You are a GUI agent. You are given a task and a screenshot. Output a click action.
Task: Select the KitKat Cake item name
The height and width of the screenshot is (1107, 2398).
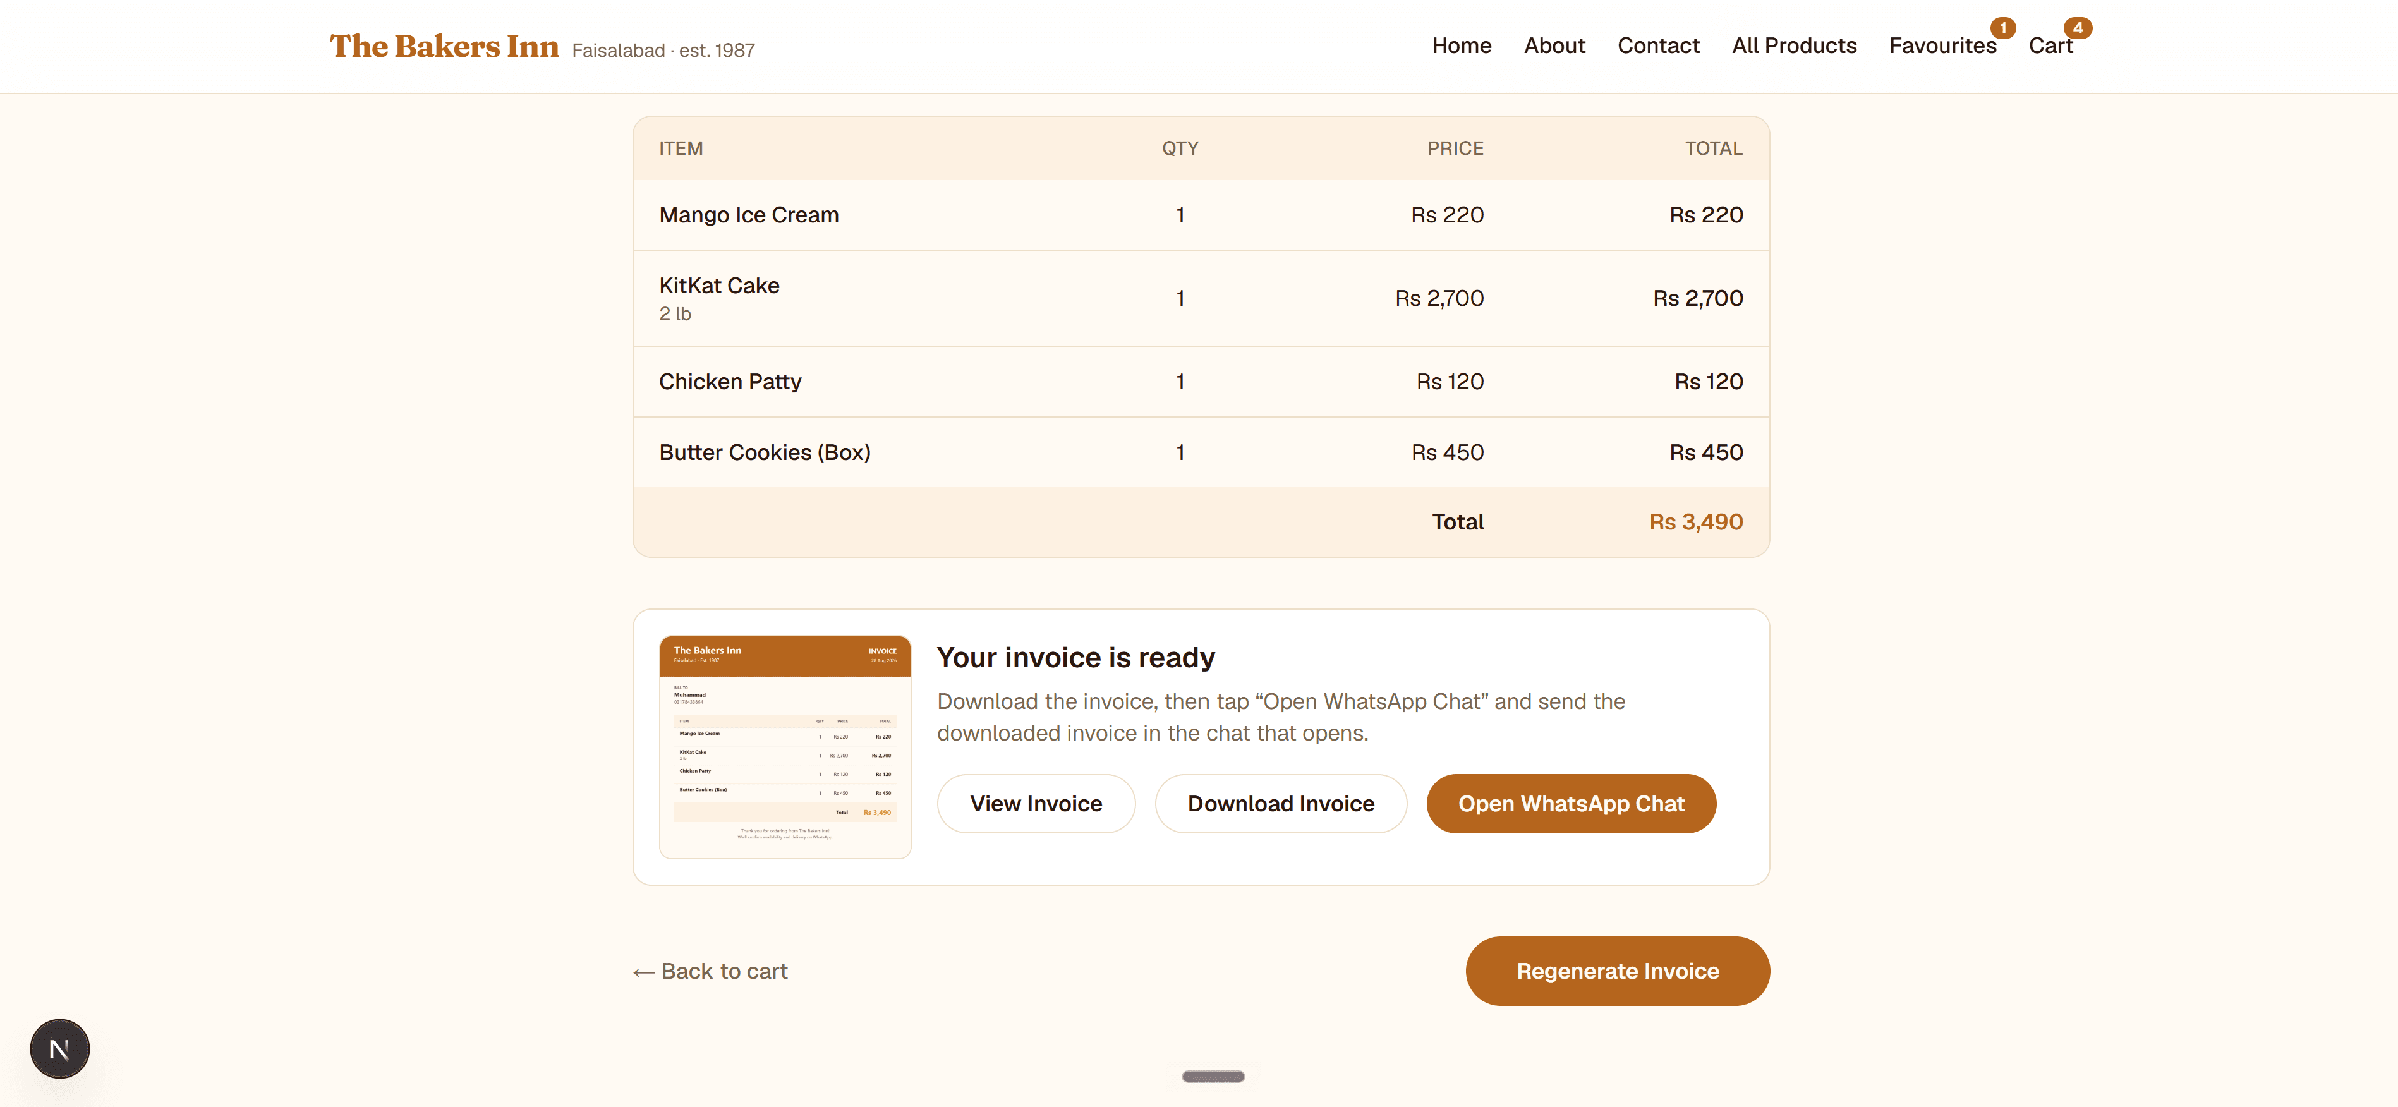(x=720, y=286)
